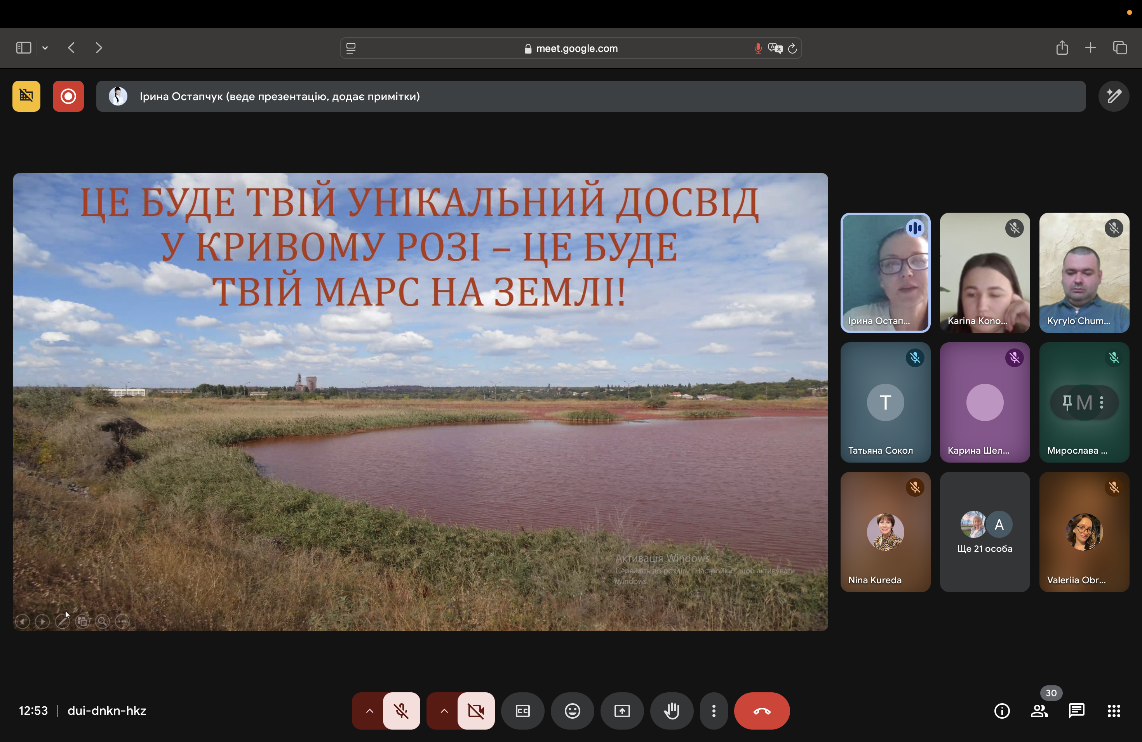The height and width of the screenshot is (742, 1142).
Task: Open the in-call chat panel
Action: coord(1076,711)
